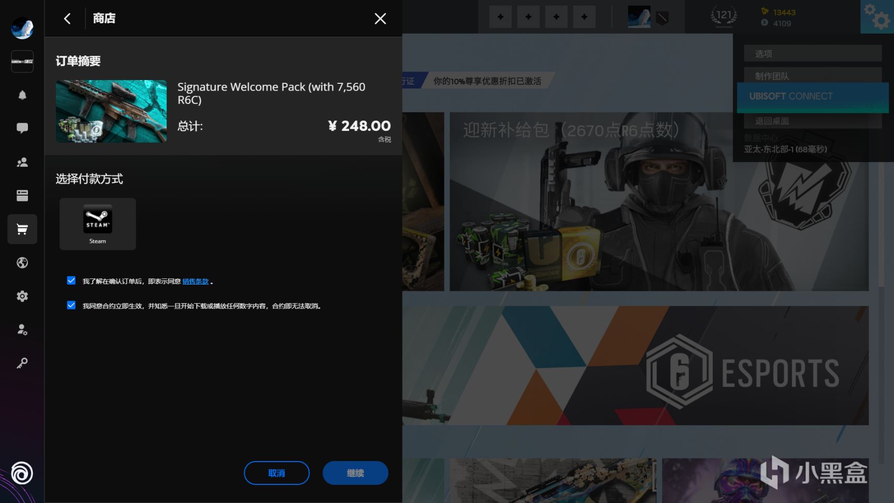Open the settings gear in sidebar

pyautogui.click(x=22, y=297)
